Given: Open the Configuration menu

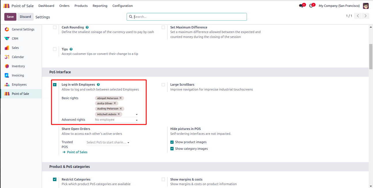Looking at the screenshot, I should pyautogui.click(x=123, y=6).
